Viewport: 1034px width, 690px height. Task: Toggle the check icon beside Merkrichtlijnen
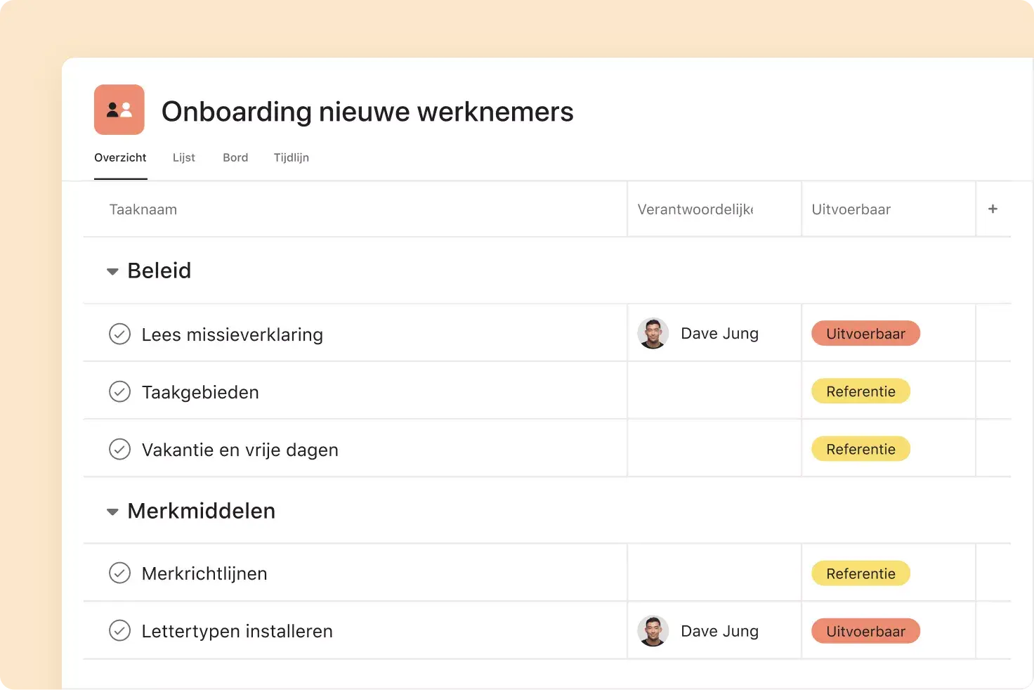point(120,573)
